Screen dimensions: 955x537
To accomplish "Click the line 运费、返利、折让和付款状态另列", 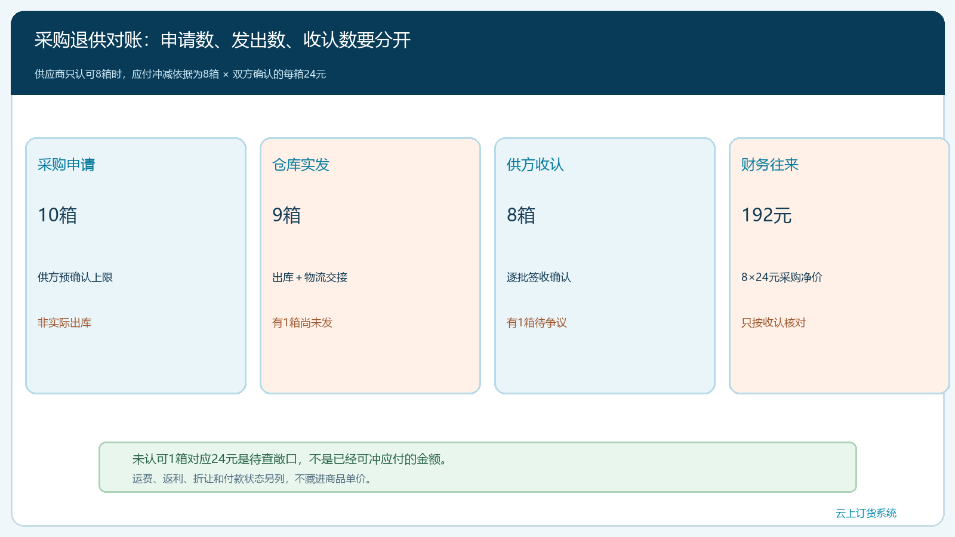I will (254, 479).
